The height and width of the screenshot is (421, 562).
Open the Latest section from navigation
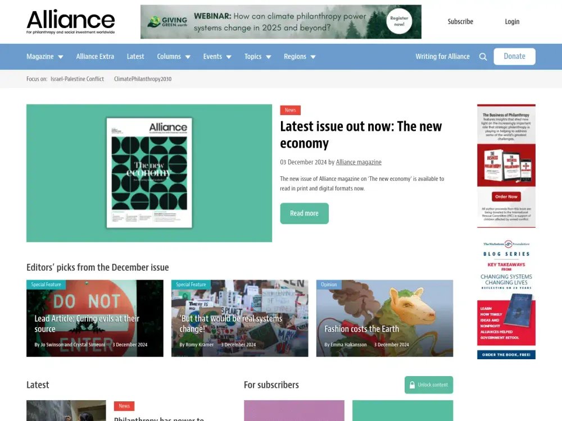click(x=135, y=56)
